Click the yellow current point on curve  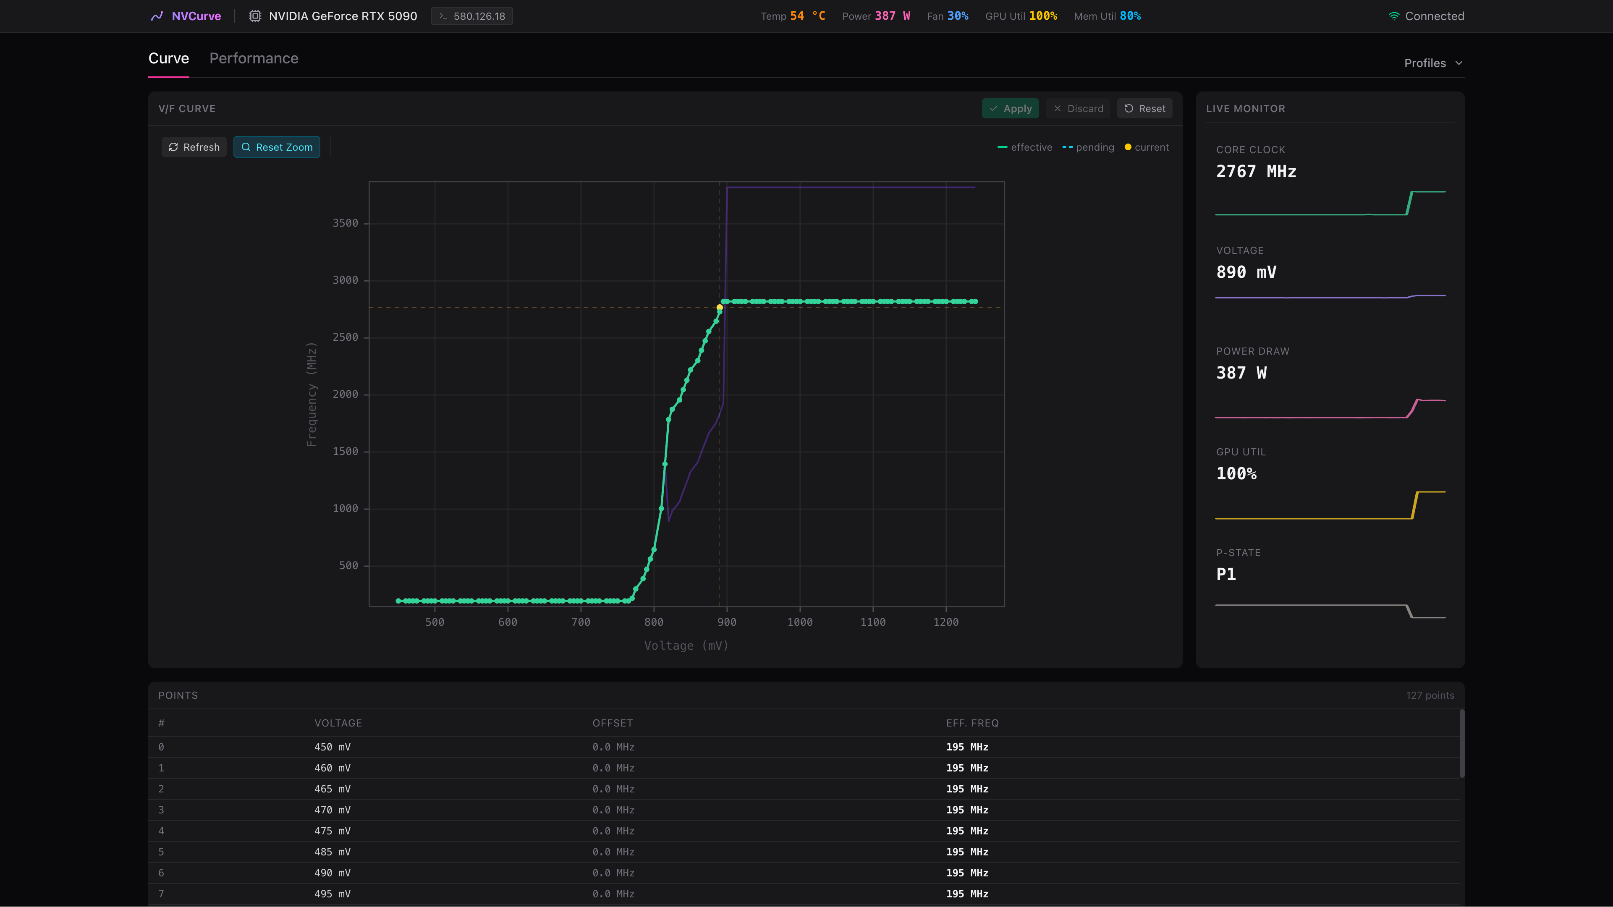pos(720,307)
